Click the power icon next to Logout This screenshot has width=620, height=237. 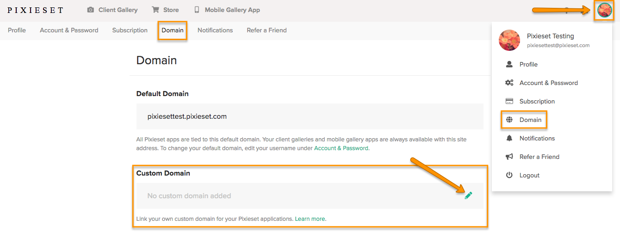509,175
